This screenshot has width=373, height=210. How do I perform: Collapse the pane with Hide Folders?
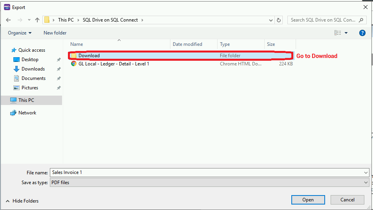tap(22, 201)
